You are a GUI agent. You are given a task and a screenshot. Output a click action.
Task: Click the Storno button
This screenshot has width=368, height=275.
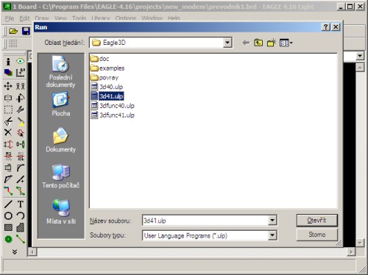[316, 235]
